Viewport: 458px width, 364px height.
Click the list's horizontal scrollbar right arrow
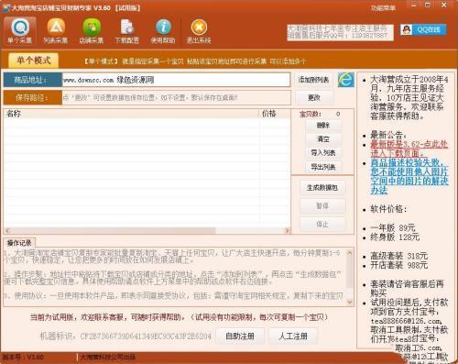[x=287, y=230]
